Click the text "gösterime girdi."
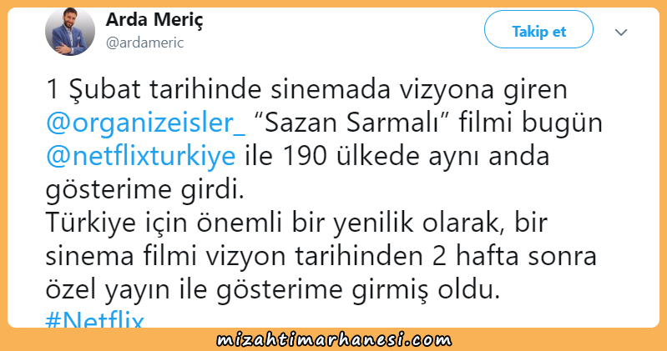This screenshot has height=351, width=667. pos(145,190)
